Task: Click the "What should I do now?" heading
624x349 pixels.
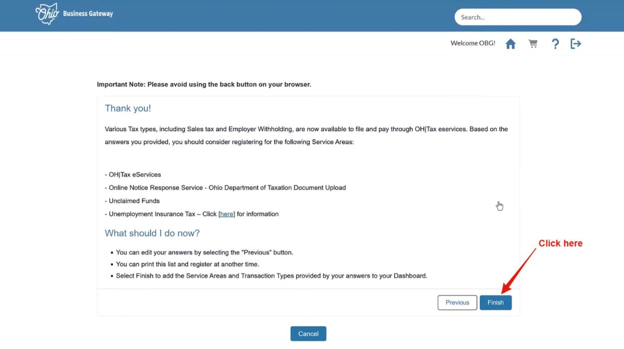Action: [152, 233]
